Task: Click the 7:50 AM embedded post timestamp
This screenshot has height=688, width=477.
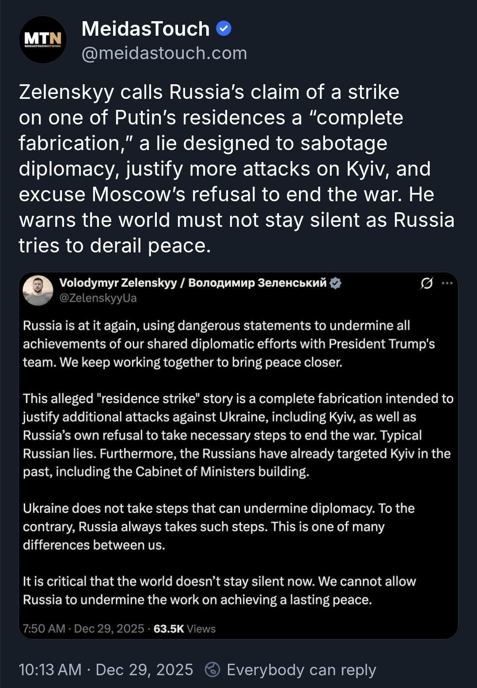Action: 83,628
